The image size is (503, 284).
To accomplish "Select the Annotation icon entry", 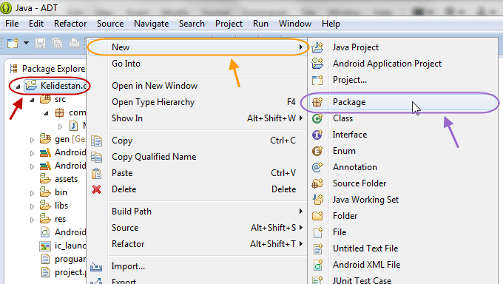I will coord(317,167).
